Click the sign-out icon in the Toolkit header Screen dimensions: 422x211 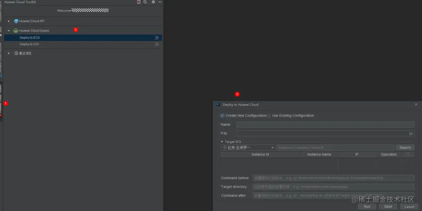(x=138, y=2)
